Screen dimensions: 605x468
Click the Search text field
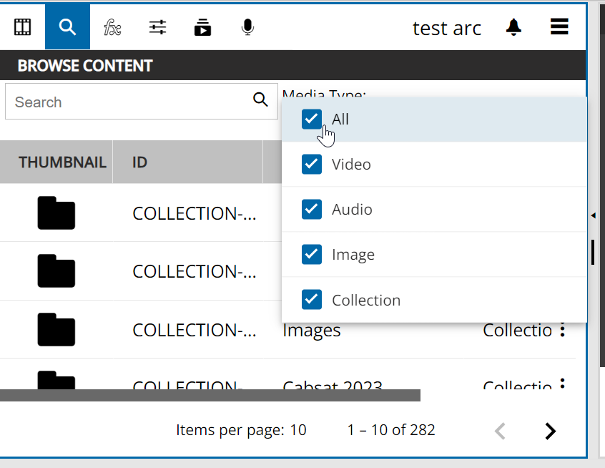pyautogui.click(x=129, y=102)
